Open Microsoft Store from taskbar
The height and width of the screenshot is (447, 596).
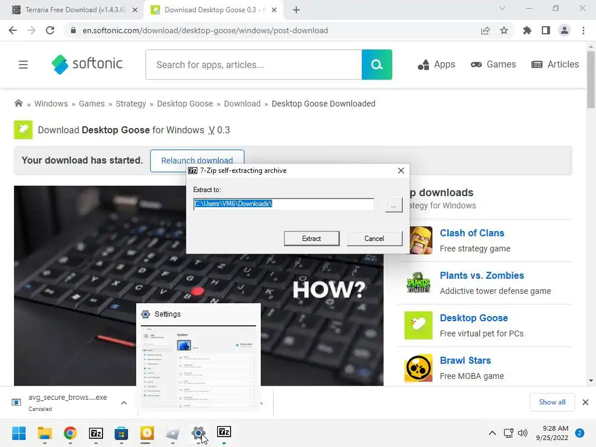coord(121,433)
